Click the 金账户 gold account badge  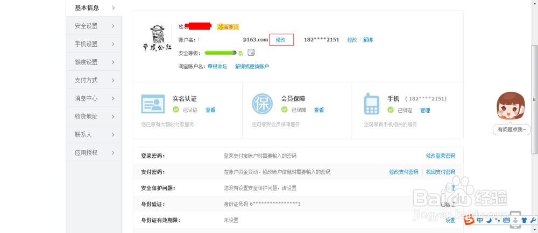228,27
